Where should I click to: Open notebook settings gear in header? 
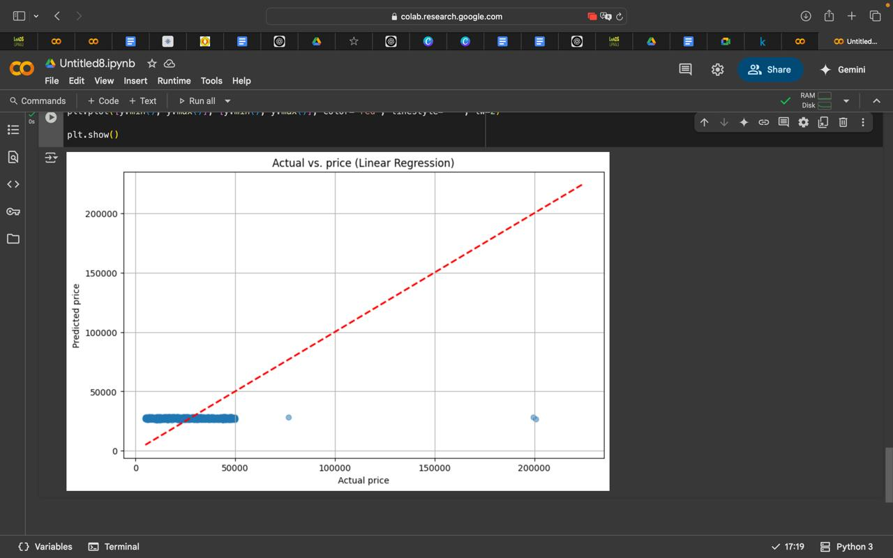[717, 69]
